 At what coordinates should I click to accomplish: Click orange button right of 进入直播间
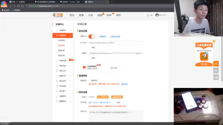[x=117, y=97]
